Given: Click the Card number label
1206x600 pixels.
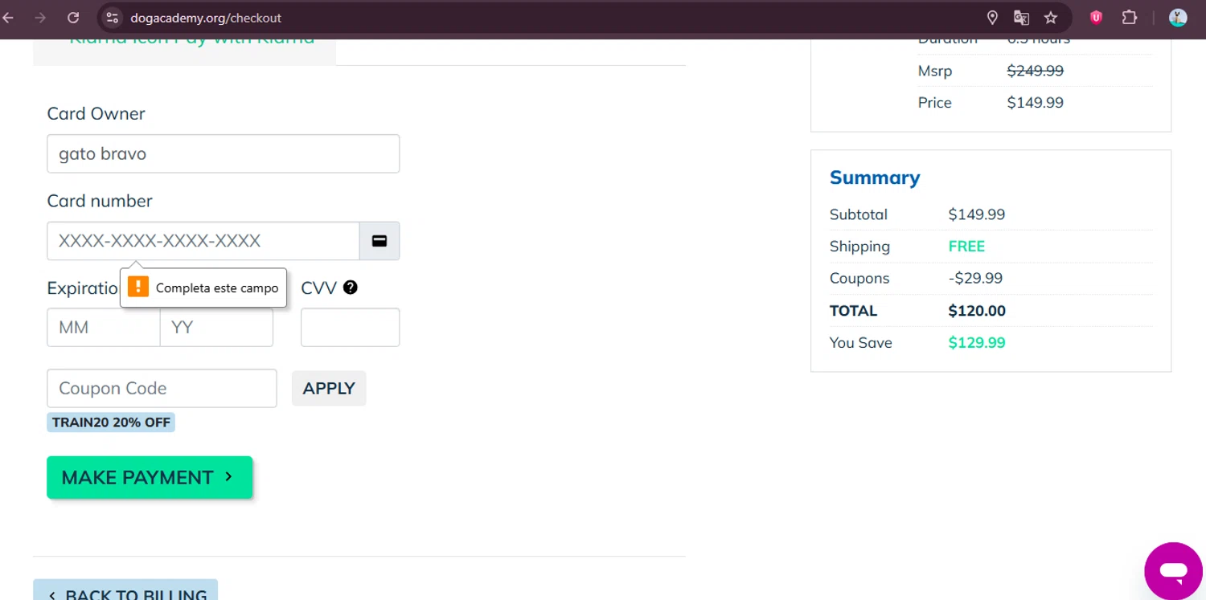Looking at the screenshot, I should tap(100, 201).
